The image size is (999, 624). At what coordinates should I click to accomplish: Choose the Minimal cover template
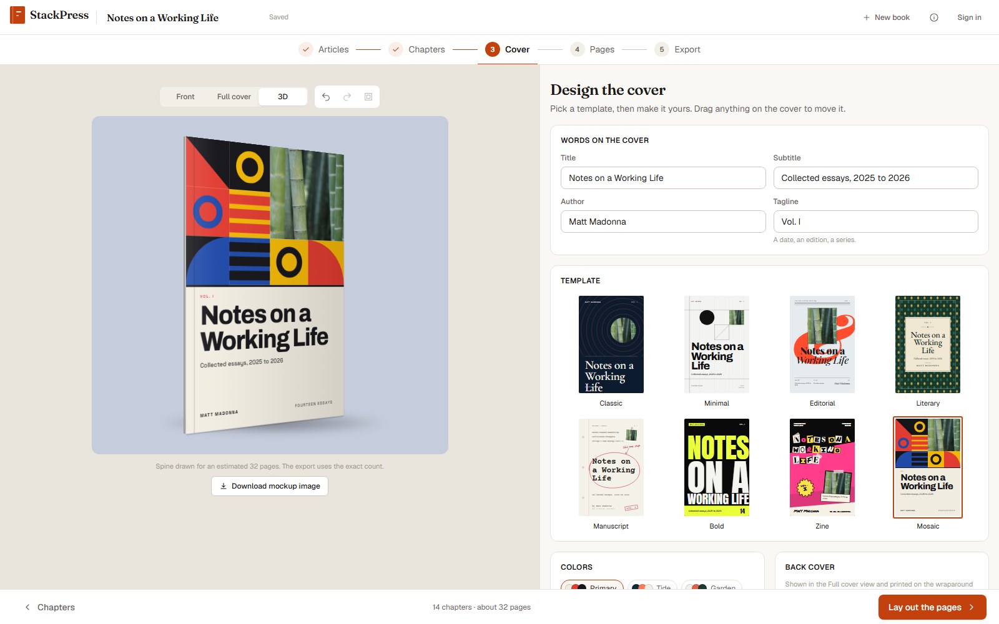click(x=717, y=344)
